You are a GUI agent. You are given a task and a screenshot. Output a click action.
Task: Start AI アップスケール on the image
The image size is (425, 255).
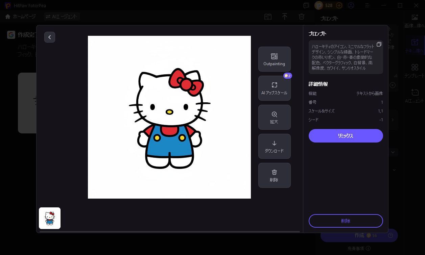pos(274,88)
